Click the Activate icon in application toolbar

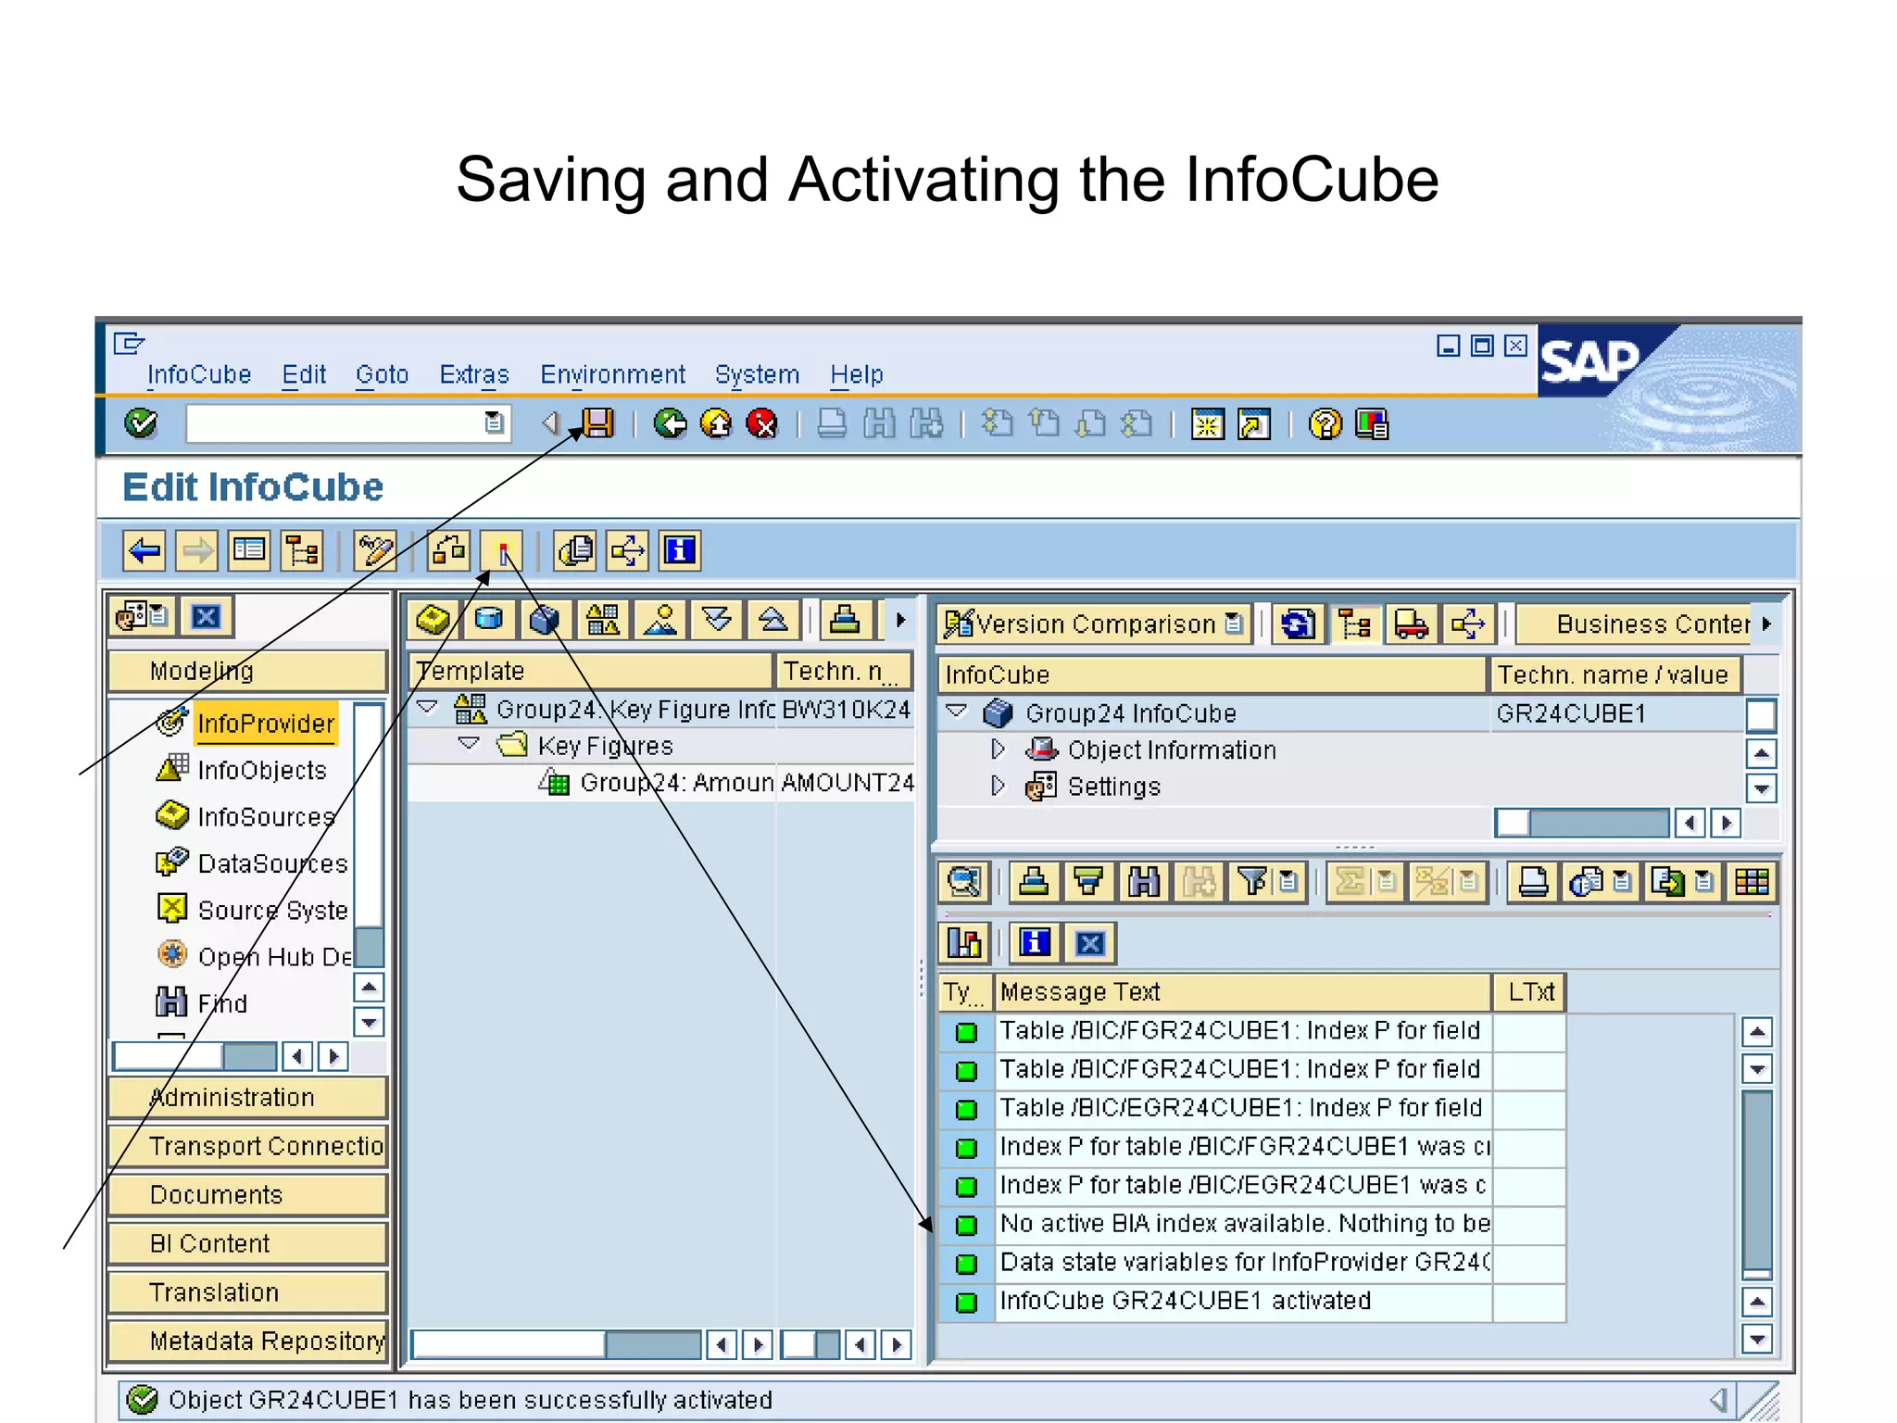pyautogui.click(x=502, y=551)
